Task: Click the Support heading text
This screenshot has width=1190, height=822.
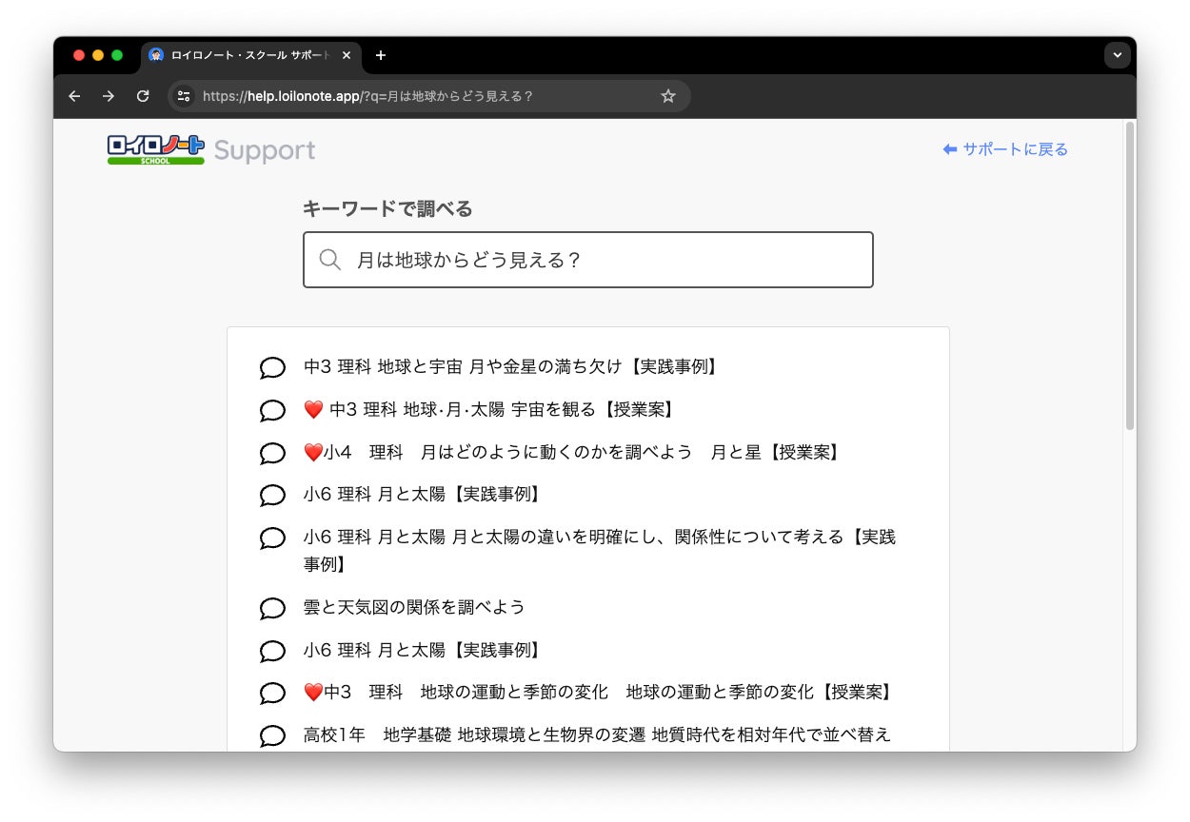Action: click(265, 150)
